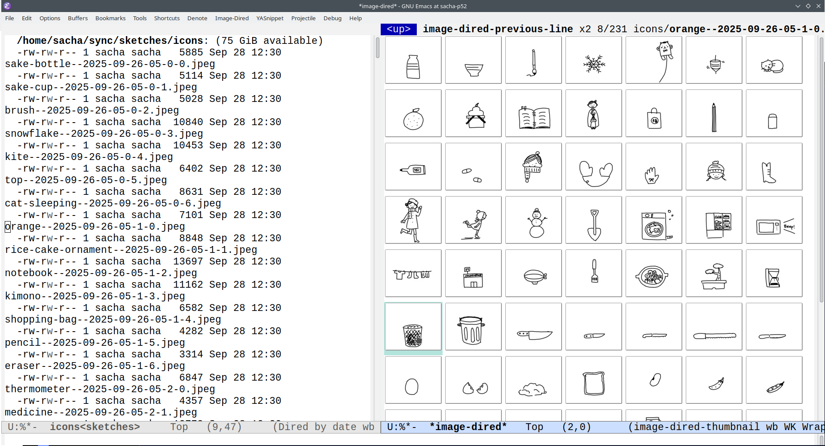Select the snowflake thumbnail

[593, 60]
